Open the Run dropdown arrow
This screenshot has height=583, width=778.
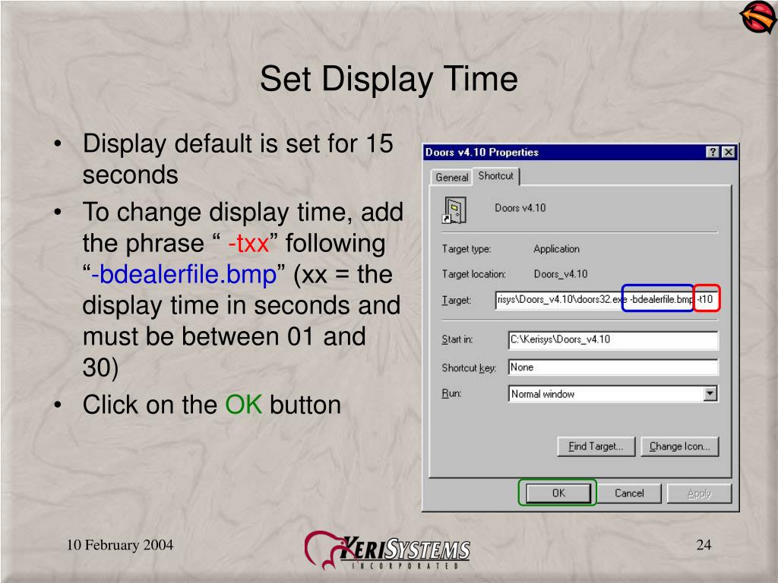710,394
